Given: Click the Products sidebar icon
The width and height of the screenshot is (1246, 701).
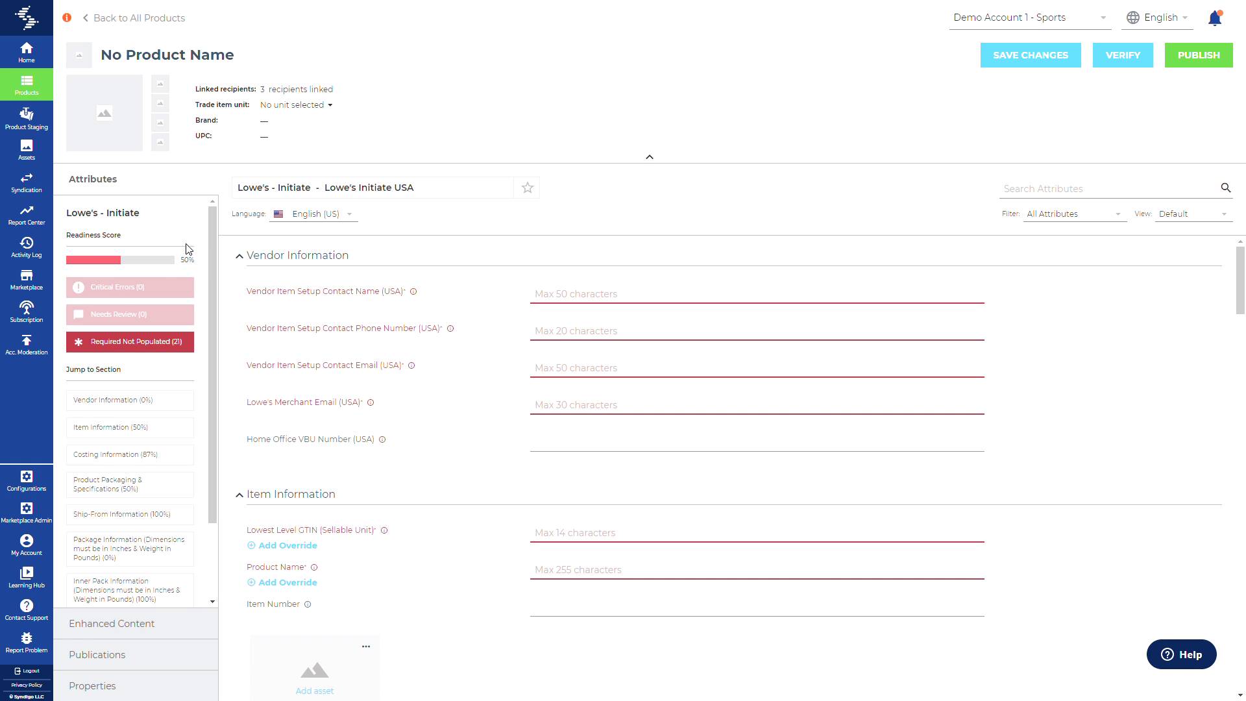Looking at the screenshot, I should (27, 85).
